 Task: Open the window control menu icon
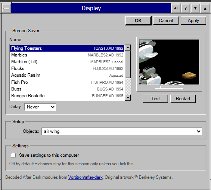6,8
